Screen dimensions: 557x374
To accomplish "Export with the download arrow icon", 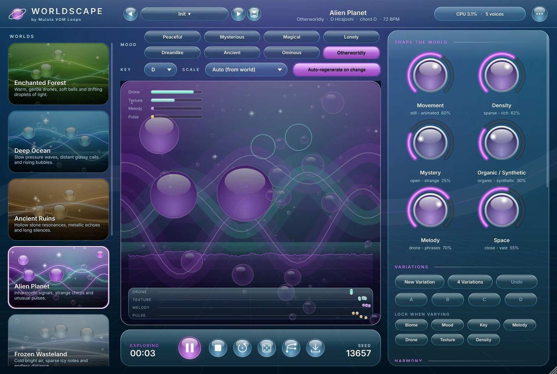I will [x=315, y=348].
